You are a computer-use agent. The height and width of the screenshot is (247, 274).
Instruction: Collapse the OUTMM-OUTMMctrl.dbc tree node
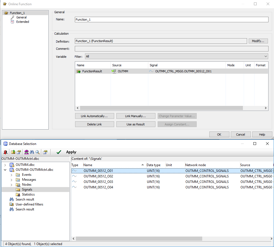coord(5,170)
